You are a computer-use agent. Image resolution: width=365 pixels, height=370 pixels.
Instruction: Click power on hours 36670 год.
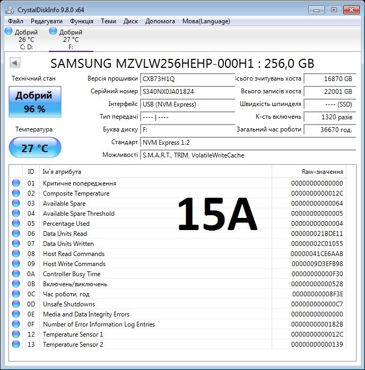330,130
